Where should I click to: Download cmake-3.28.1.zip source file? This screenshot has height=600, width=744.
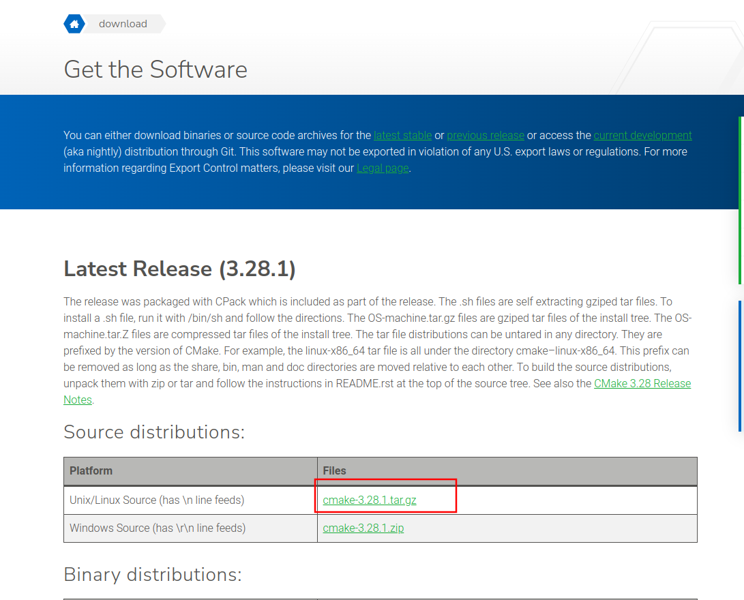coord(363,528)
